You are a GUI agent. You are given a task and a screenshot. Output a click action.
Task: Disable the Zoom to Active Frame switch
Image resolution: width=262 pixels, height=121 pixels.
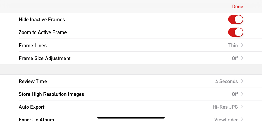click(x=236, y=32)
